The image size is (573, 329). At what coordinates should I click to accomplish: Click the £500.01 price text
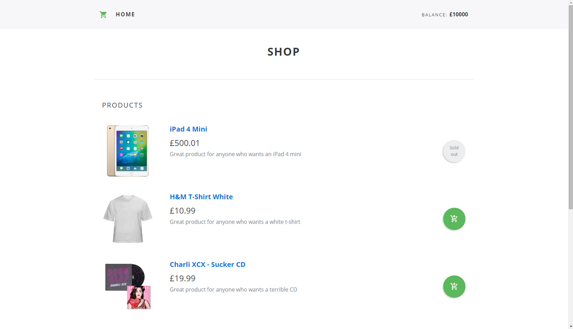click(x=184, y=143)
